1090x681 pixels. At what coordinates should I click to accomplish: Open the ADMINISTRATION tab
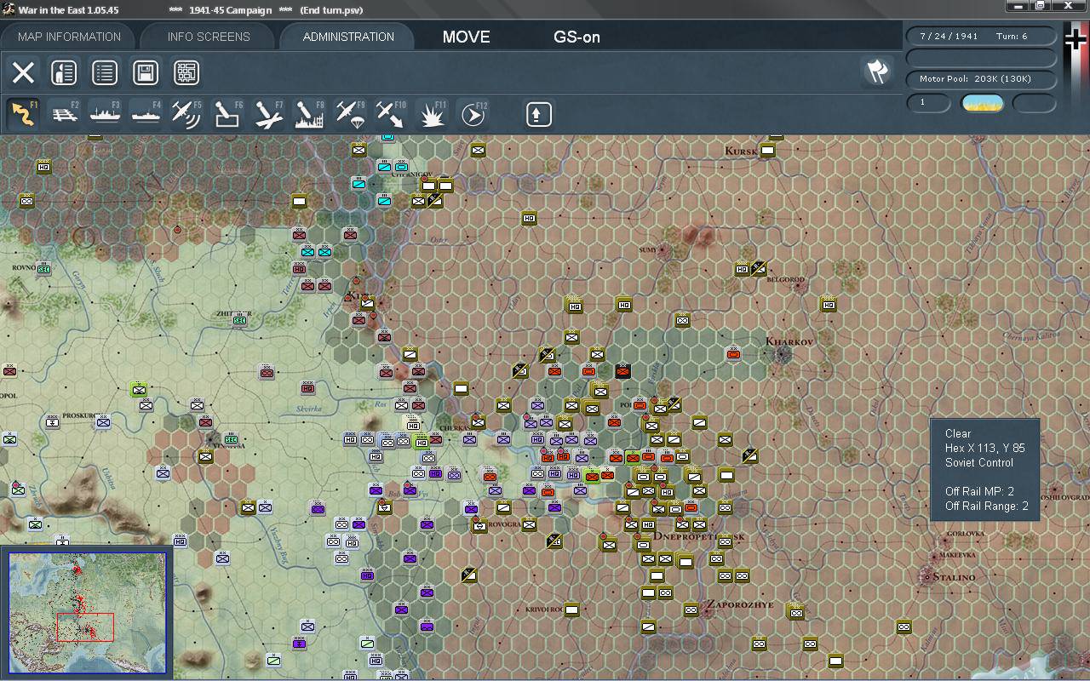348,37
